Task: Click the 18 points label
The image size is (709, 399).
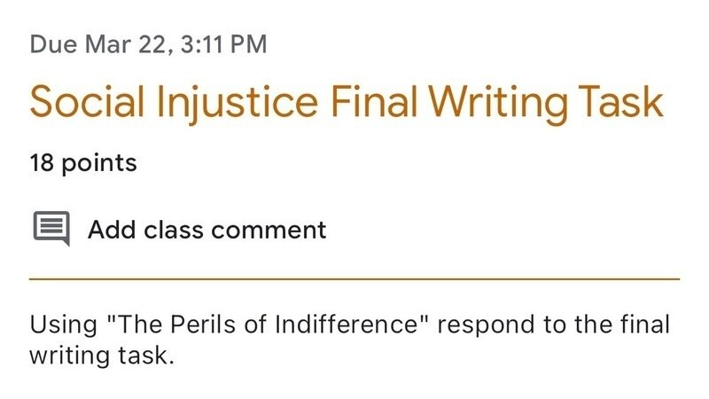Action: click(83, 163)
